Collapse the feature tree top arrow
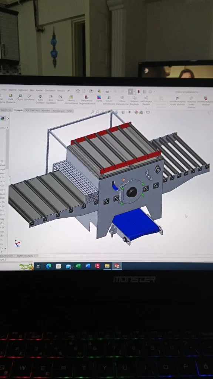The height and width of the screenshot is (379, 213). pos(7,128)
